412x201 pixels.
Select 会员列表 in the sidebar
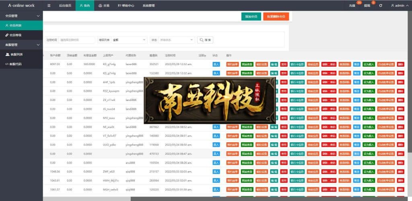[21, 25]
